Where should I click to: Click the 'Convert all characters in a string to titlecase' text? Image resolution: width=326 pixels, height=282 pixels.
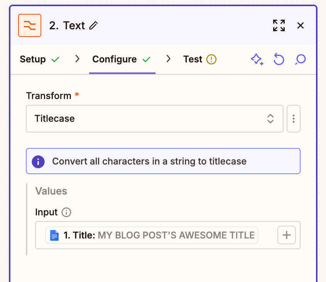tap(149, 161)
